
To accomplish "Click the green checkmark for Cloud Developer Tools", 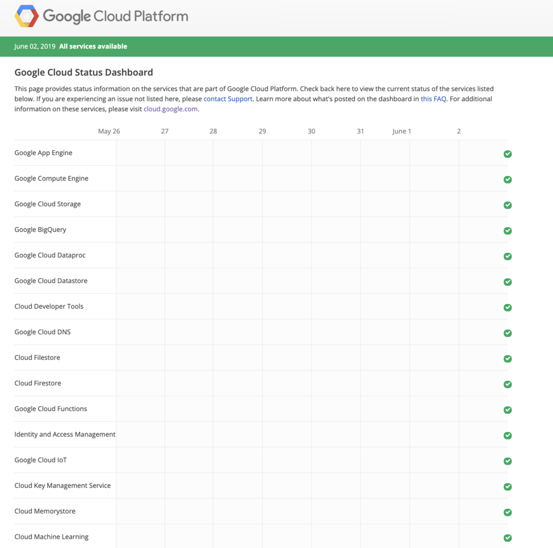I will tap(507, 307).
